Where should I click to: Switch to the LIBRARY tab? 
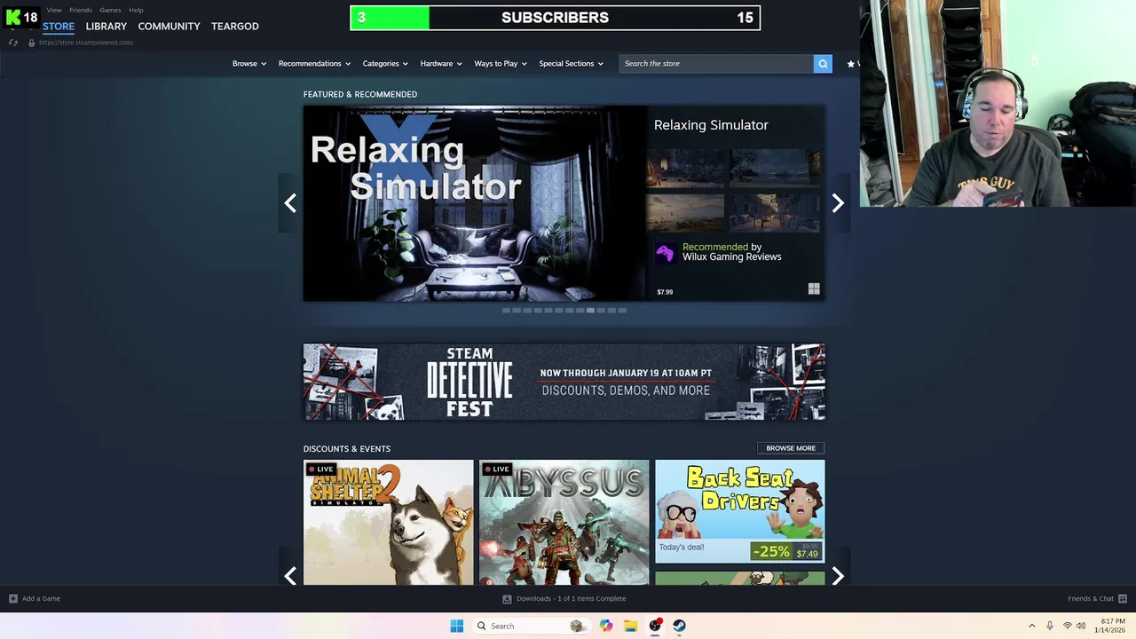pyautogui.click(x=106, y=27)
